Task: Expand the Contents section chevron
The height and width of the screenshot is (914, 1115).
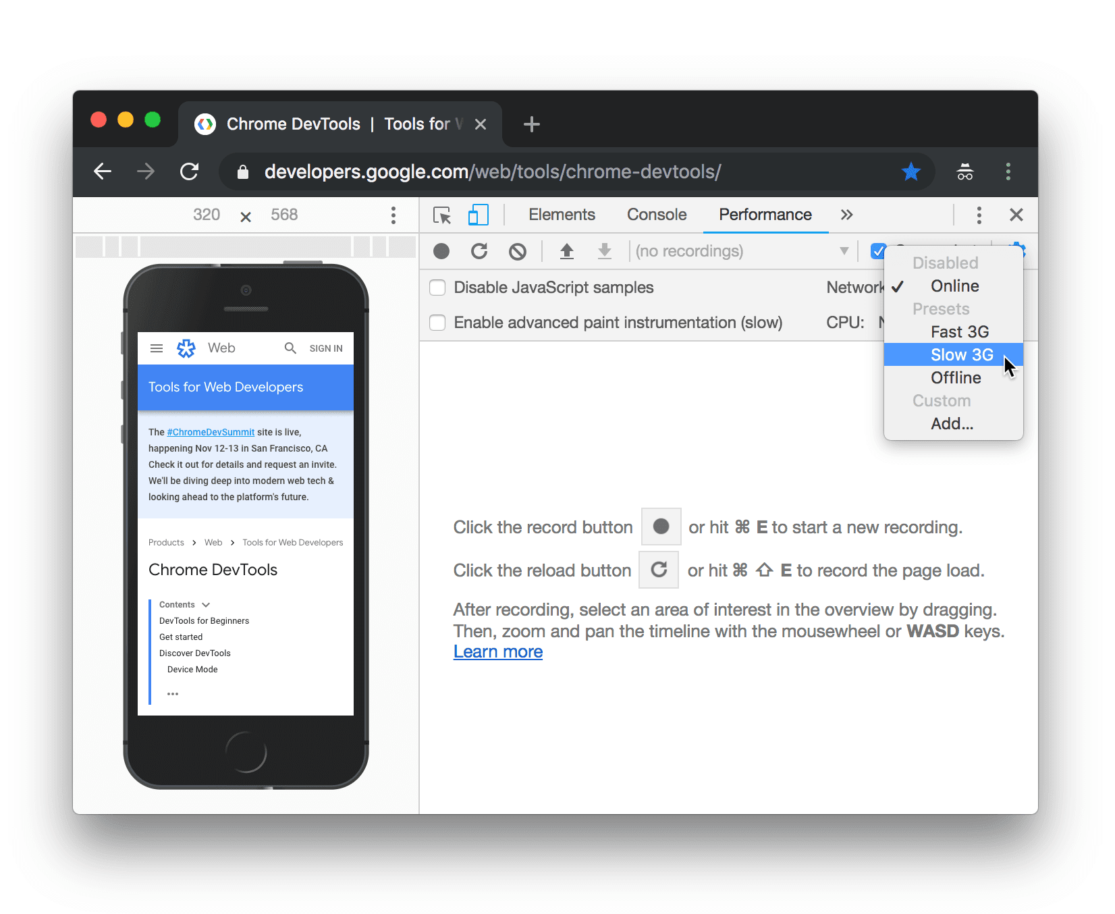Action: (206, 605)
